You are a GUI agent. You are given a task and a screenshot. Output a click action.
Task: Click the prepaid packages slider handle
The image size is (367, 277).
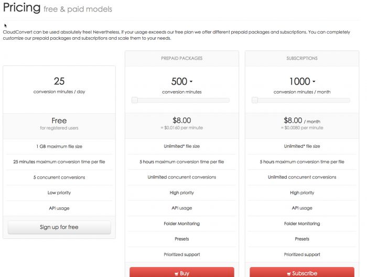pos(134,100)
